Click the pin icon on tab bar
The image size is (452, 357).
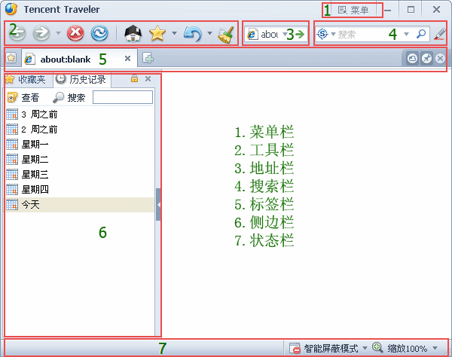pyautogui.click(x=426, y=59)
